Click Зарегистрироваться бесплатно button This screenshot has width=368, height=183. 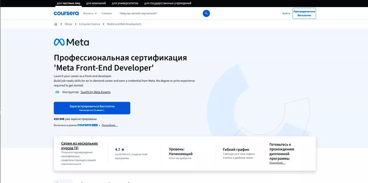92,108
